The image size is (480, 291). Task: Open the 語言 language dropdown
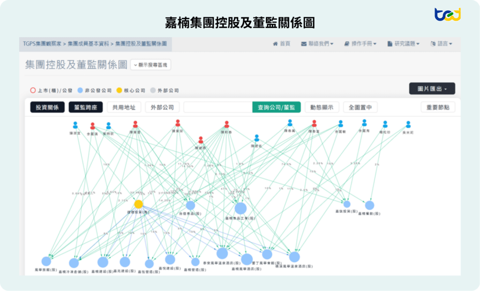pyautogui.click(x=441, y=44)
